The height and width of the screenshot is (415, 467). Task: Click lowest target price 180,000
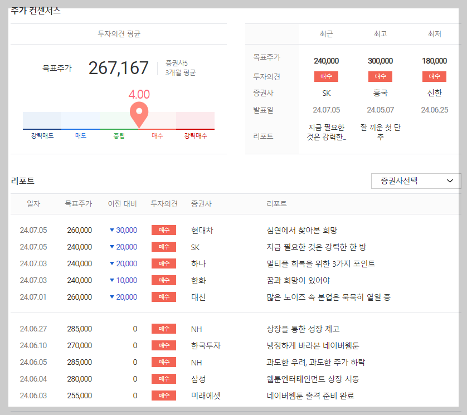coord(434,61)
